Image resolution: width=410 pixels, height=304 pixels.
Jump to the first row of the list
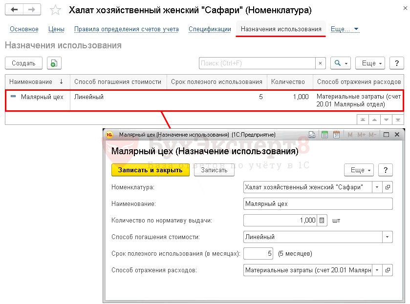(363, 119)
